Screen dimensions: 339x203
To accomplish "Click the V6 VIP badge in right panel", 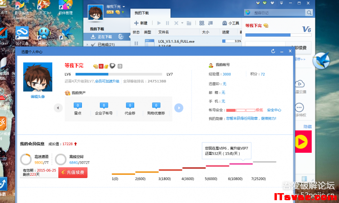I will point(307,29).
